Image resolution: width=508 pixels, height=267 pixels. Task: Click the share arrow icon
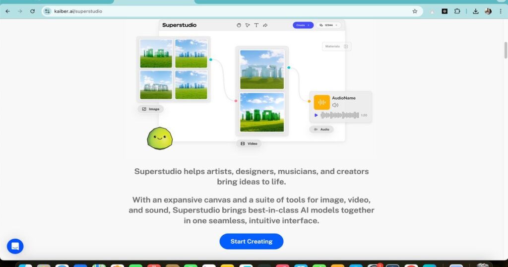tap(265, 25)
